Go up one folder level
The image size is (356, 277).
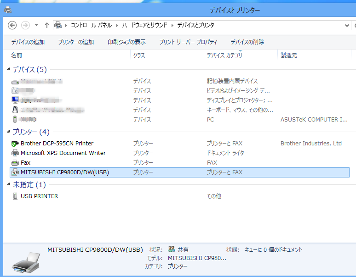point(47,25)
